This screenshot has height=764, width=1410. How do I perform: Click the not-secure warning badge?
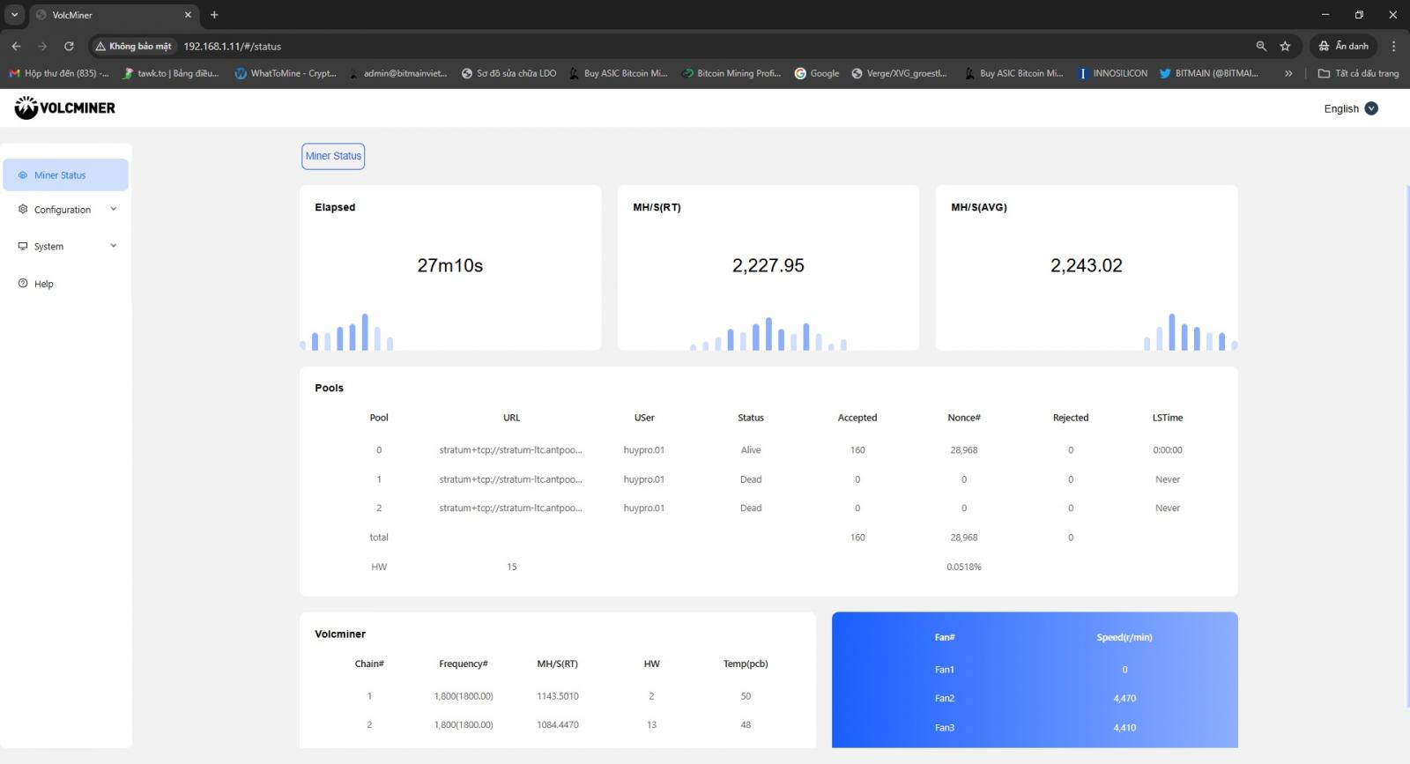pyautogui.click(x=134, y=46)
